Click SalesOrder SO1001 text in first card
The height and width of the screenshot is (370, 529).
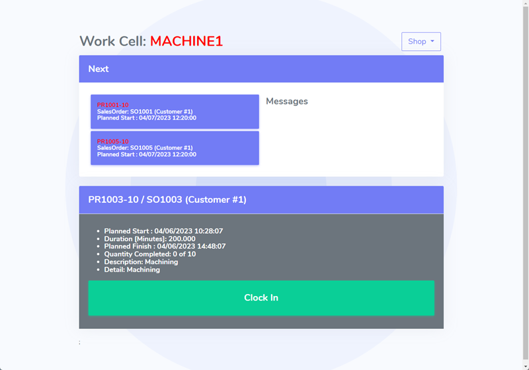145,112
